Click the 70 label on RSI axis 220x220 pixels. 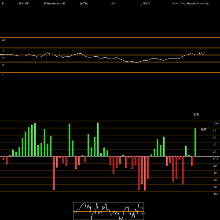click(3, 51)
